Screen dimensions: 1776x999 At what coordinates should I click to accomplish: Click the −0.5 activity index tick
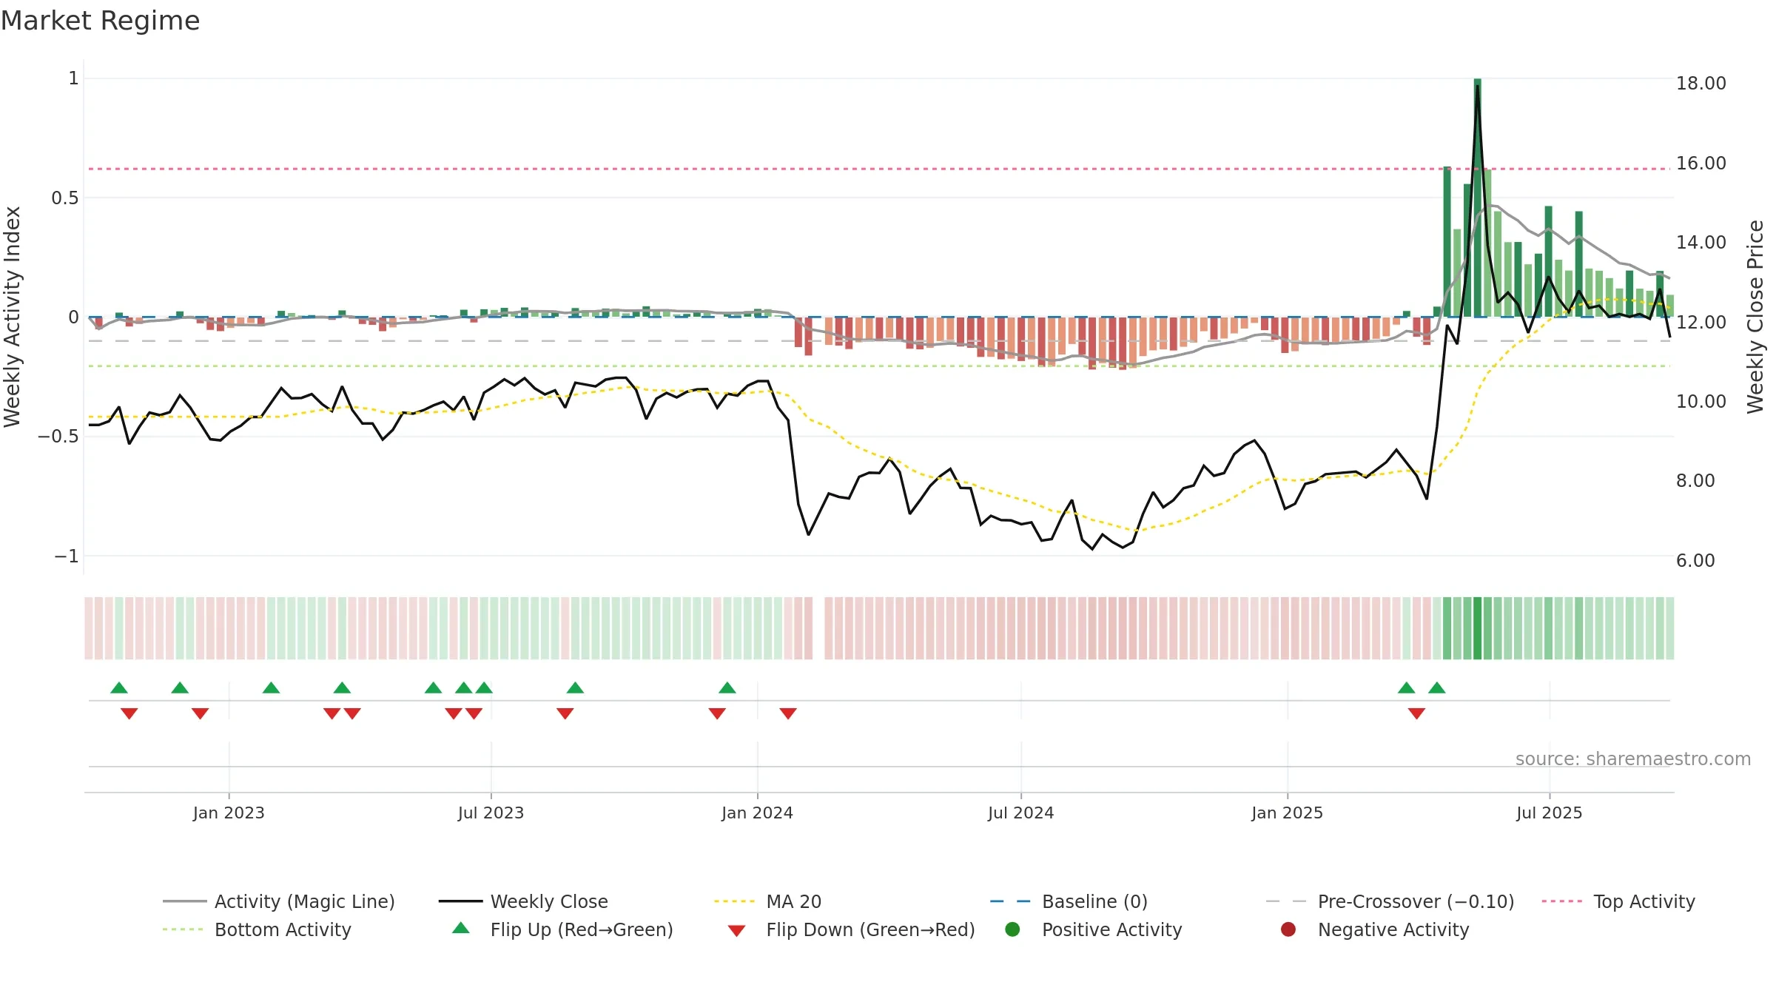click(x=58, y=436)
